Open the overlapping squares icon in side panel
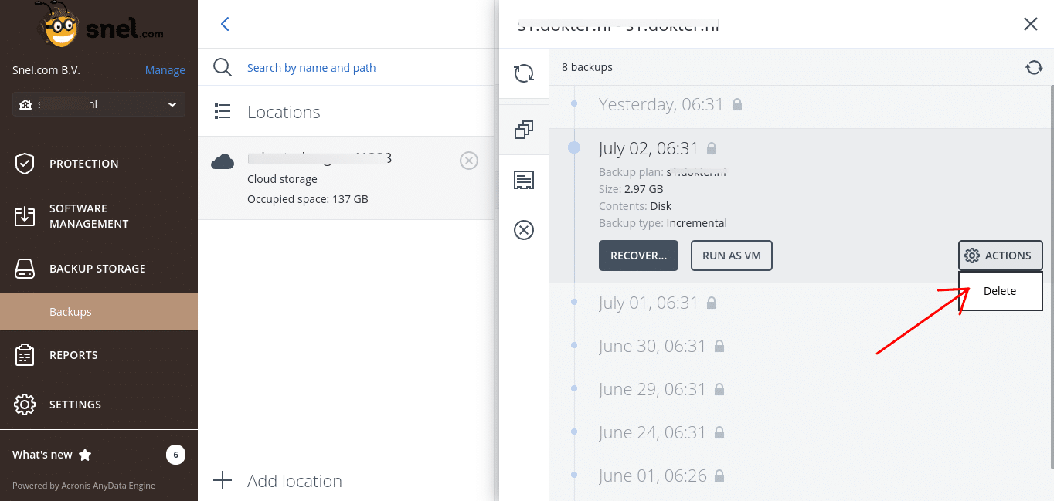 coord(524,130)
